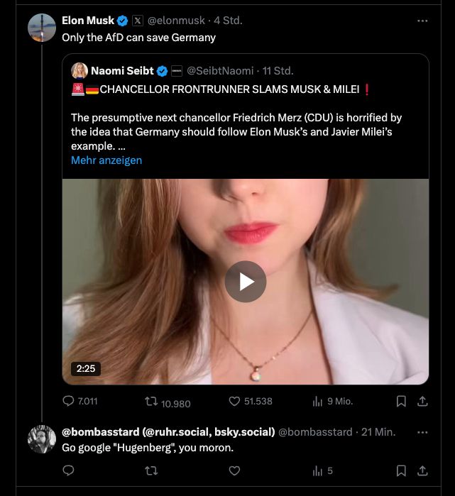Open more options for bombasstard's reply

[422, 431]
